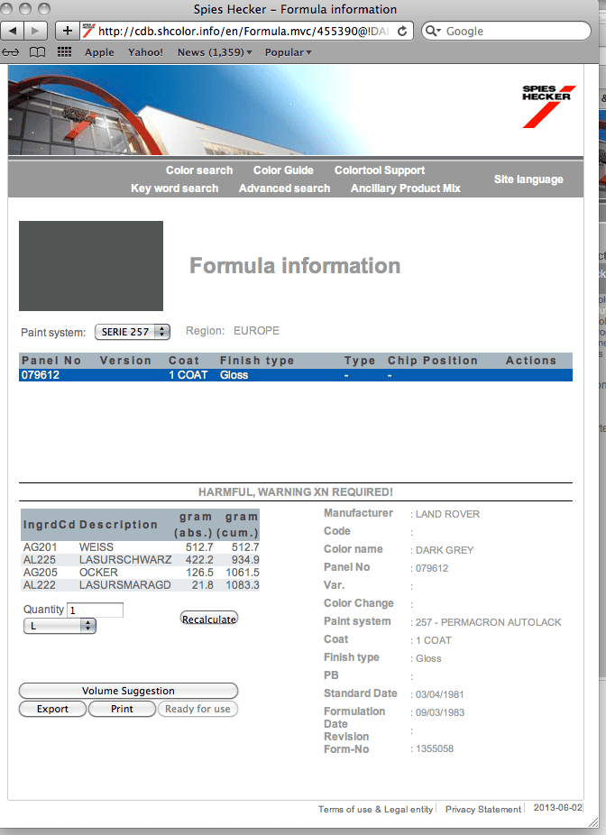Open Yahoo! bookmark
Viewport: 606px width, 835px height.
[x=145, y=52]
